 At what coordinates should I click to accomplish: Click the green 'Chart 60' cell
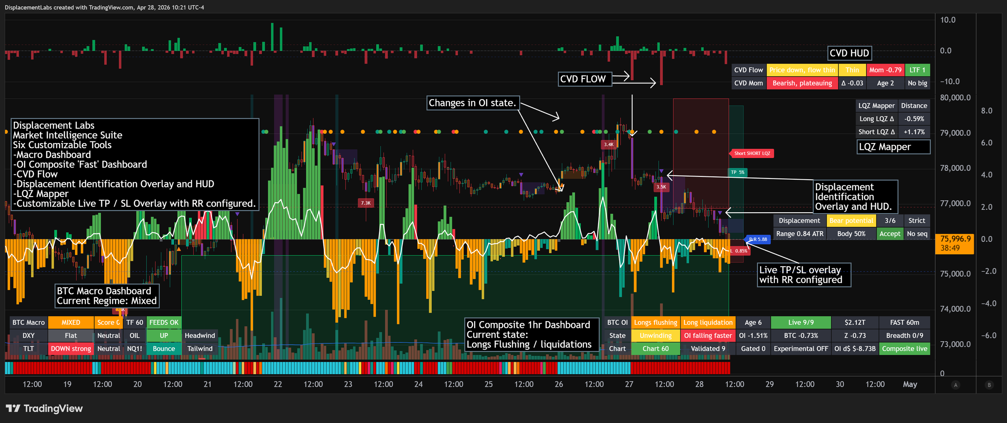655,348
